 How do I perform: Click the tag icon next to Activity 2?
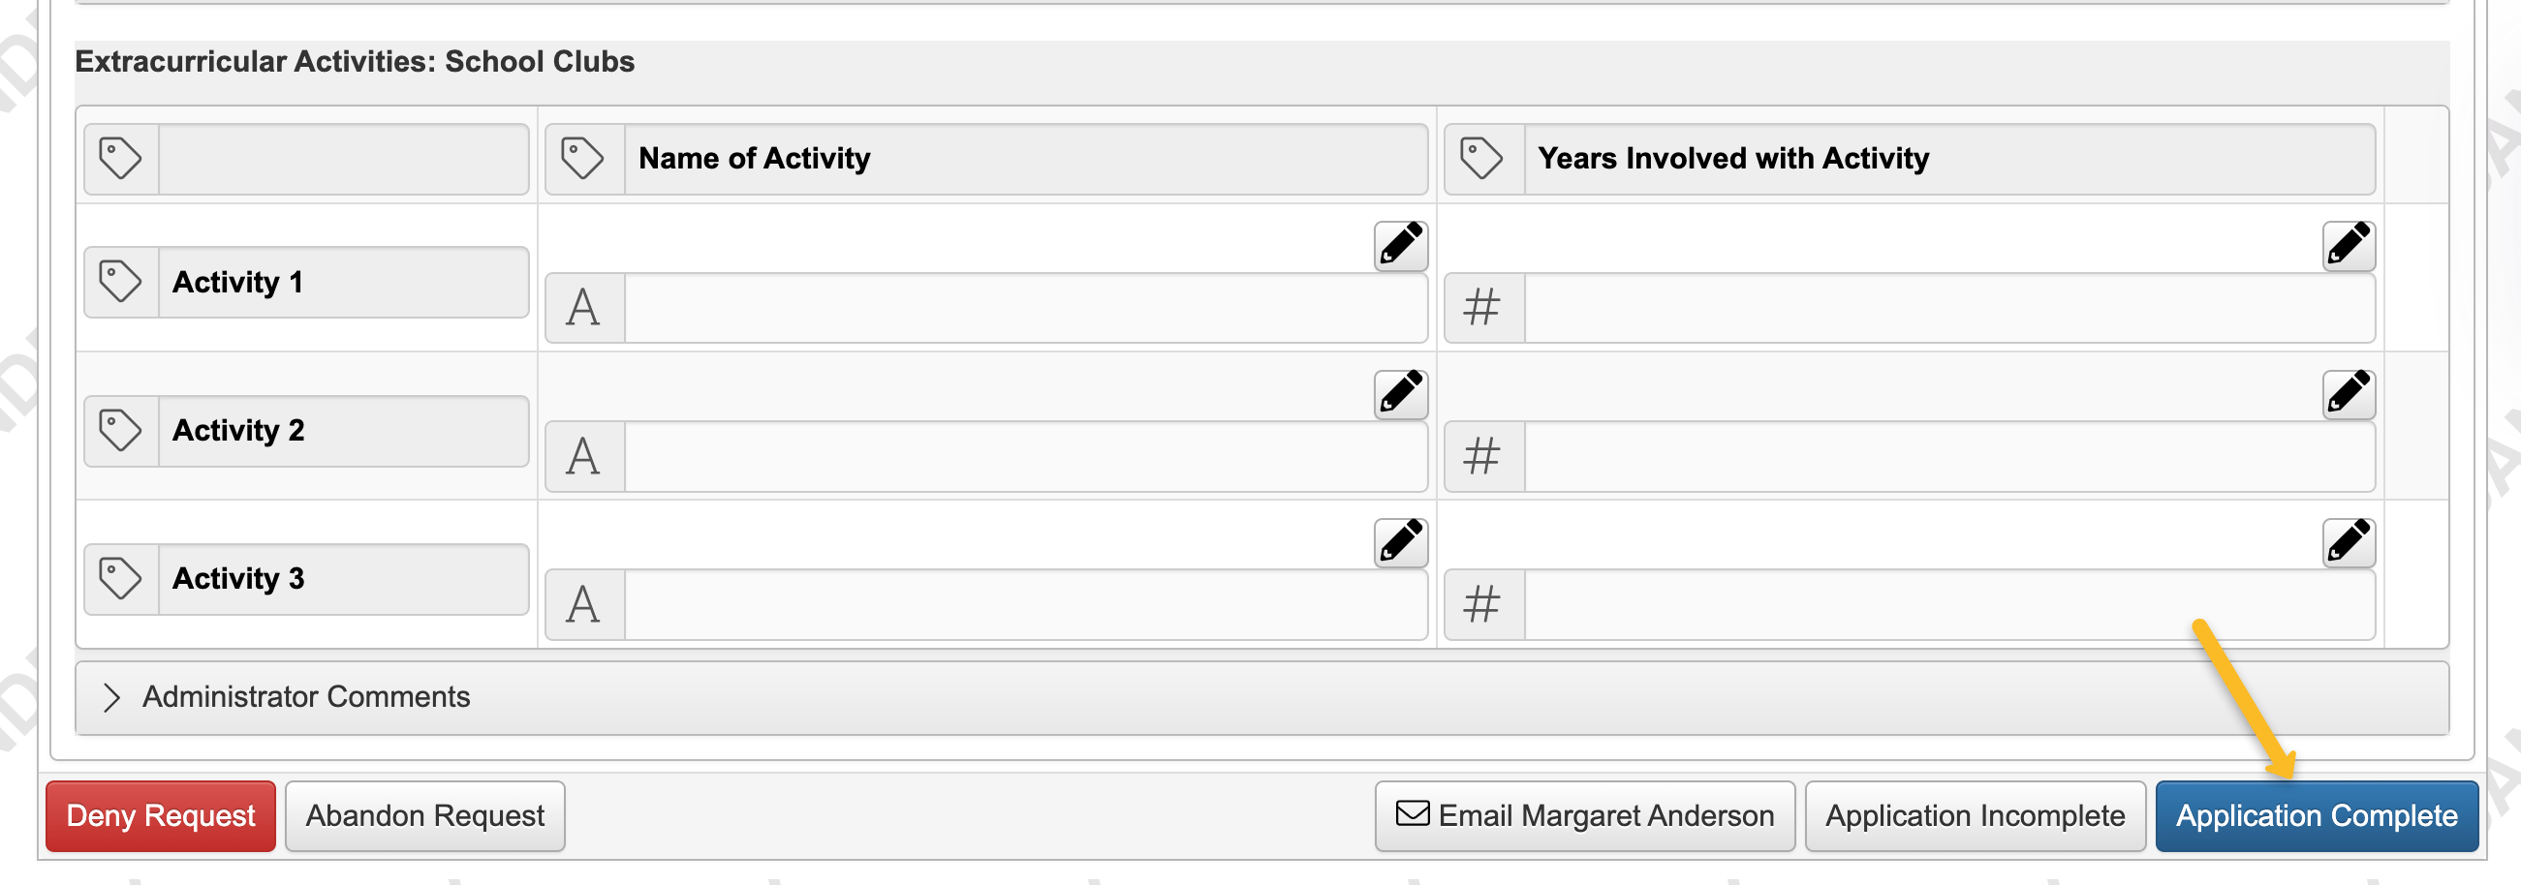(120, 430)
